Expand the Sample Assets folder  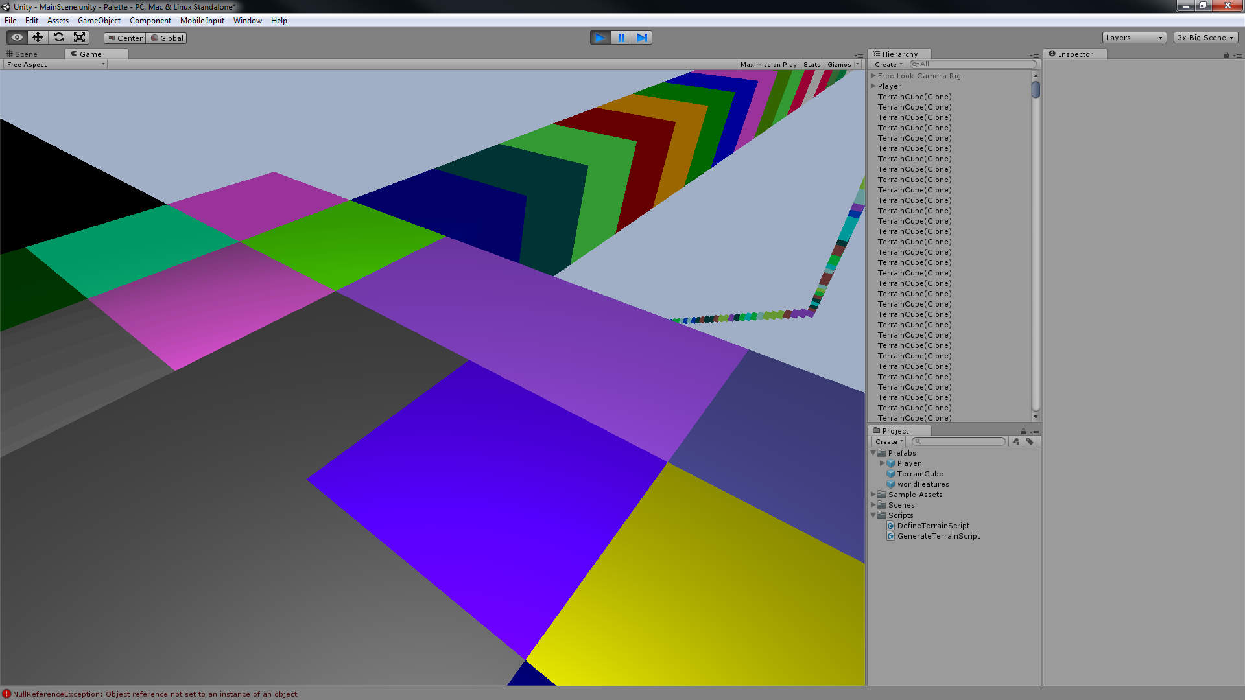coord(873,495)
